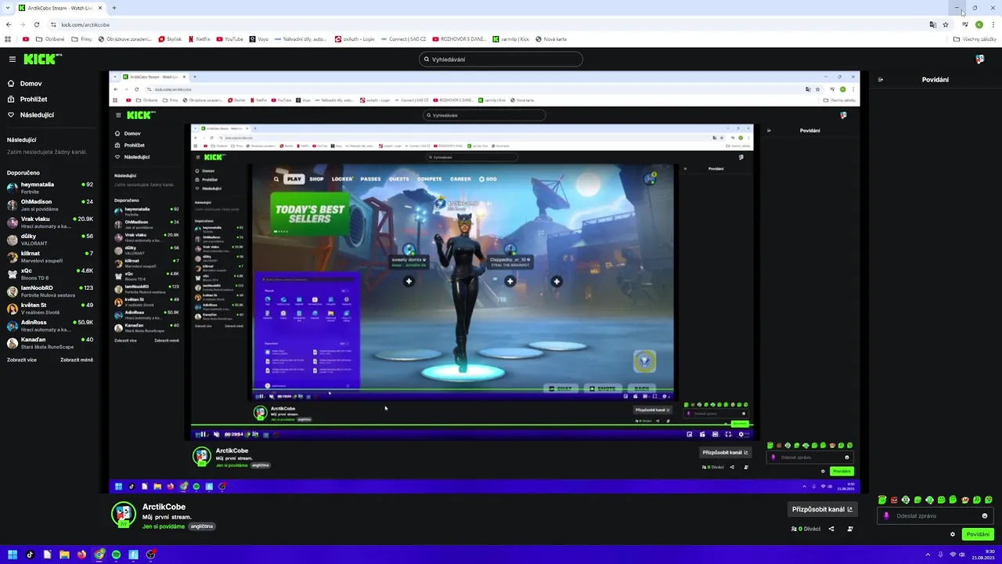Open 'Vrak vlaku' recommended channel
Image resolution: width=1002 pixels, height=564 pixels.
click(49, 222)
